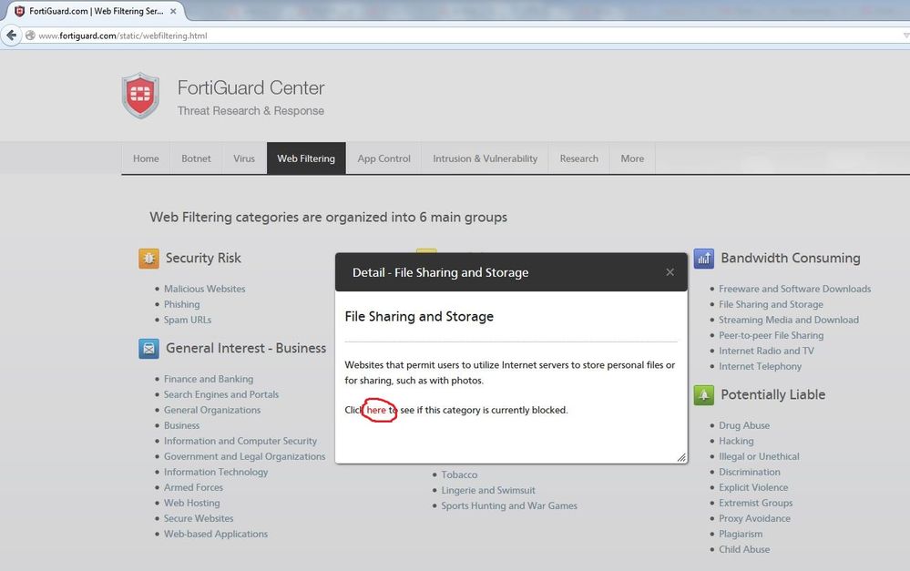The image size is (910, 571).
Task: Open the Illegal or Unethical link
Action: tap(759, 456)
